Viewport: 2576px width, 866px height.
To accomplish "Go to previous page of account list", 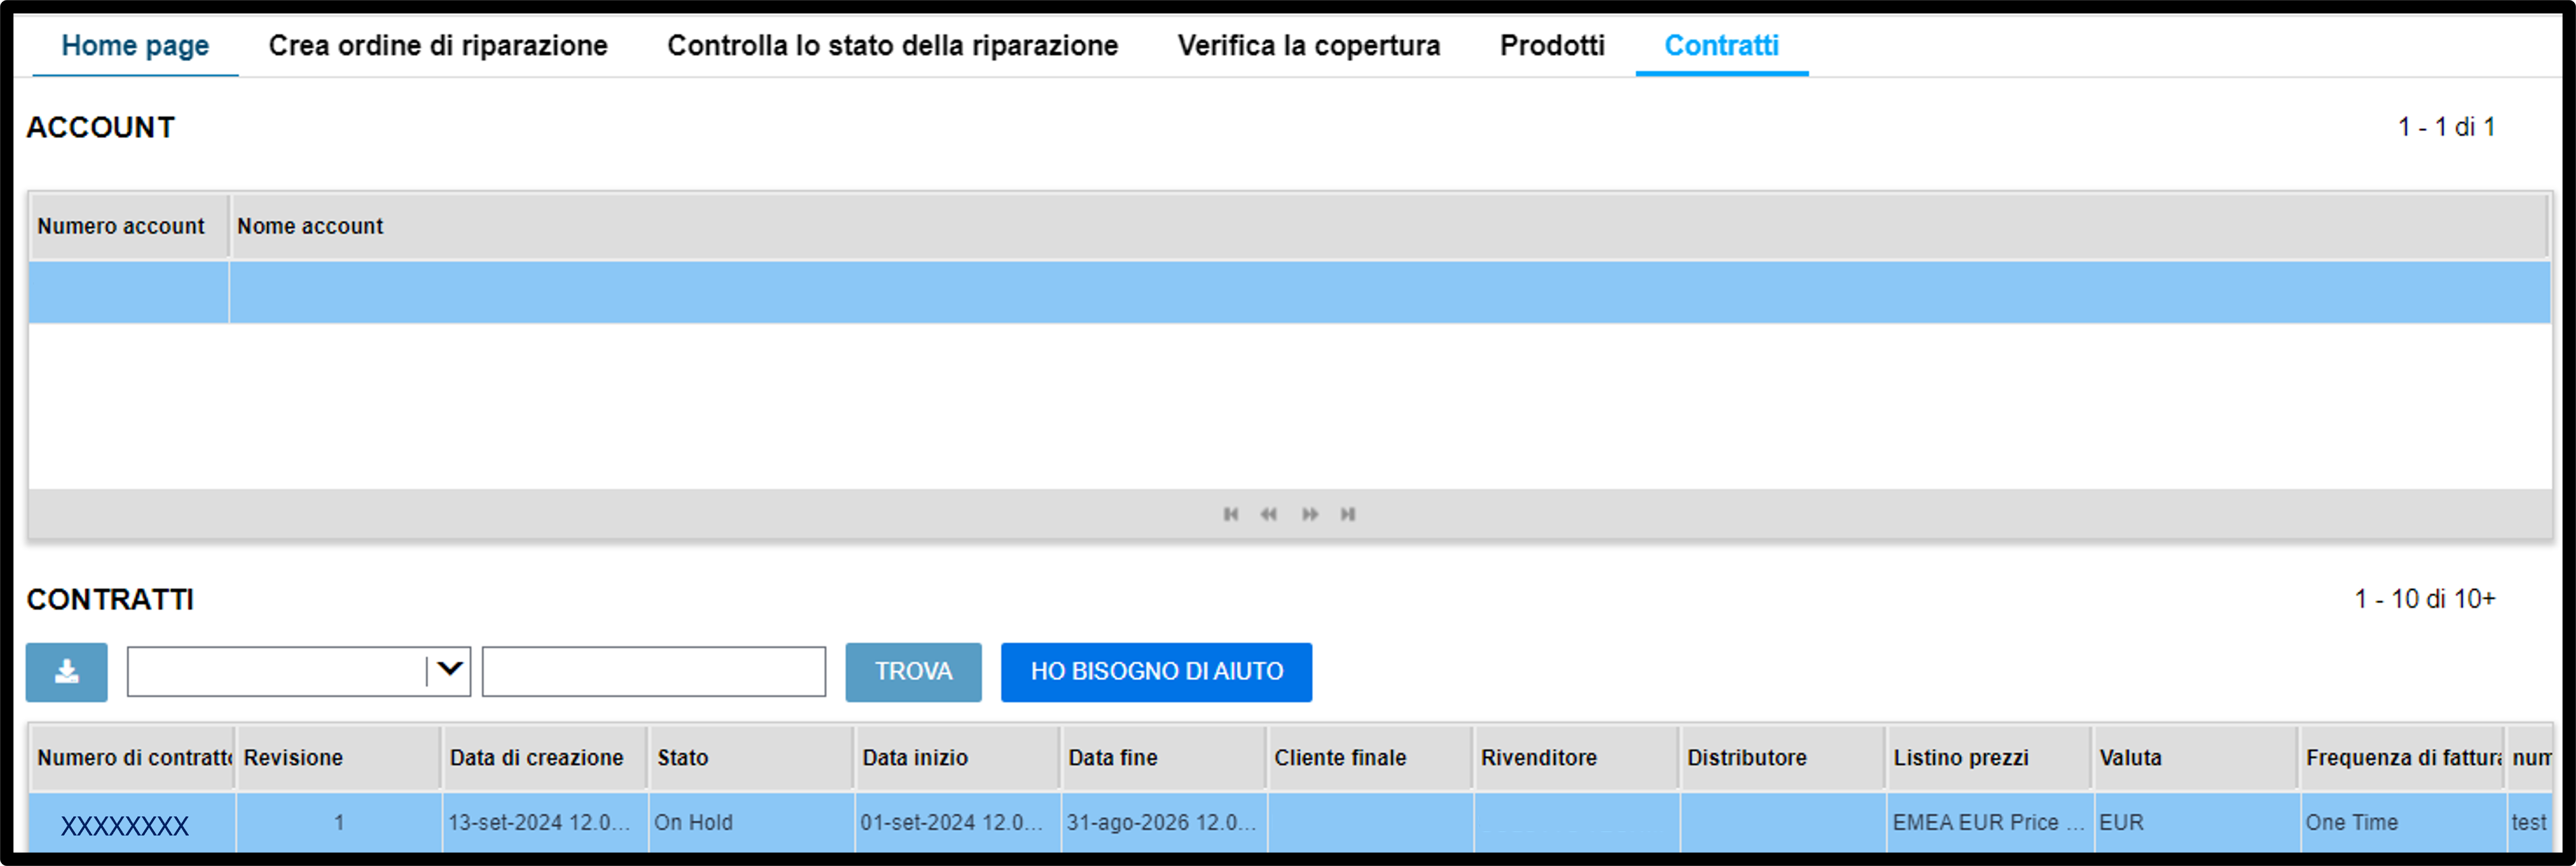I will click(x=1268, y=515).
